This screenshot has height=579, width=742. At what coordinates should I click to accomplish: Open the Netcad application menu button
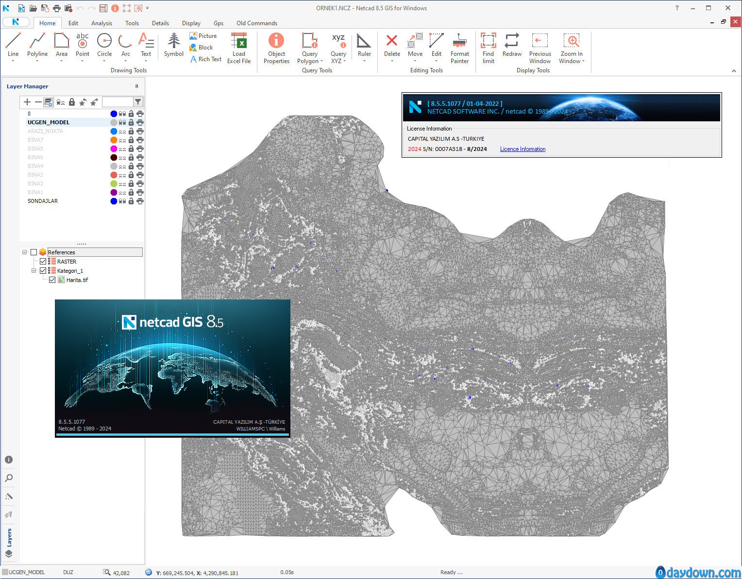[x=16, y=22]
